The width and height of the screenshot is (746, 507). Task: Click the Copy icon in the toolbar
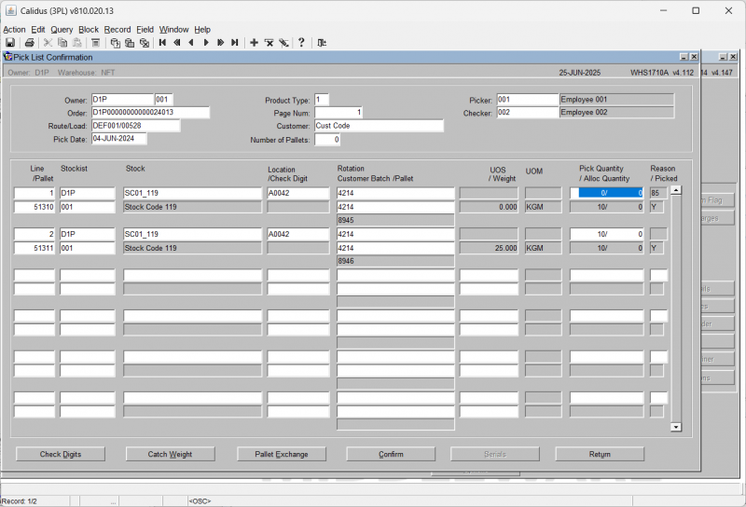pyautogui.click(x=62, y=43)
